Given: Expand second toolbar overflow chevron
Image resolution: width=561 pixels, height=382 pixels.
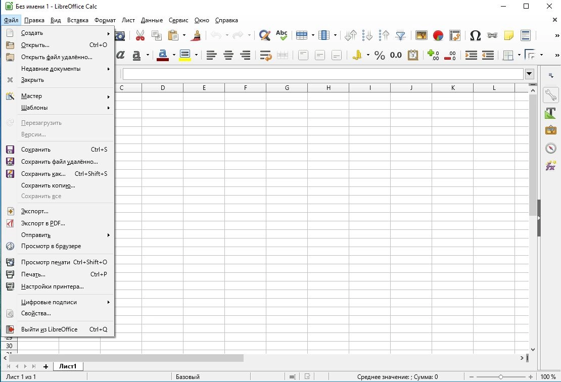Looking at the screenshot, I should pyautogui.click(x=557, y=55).
